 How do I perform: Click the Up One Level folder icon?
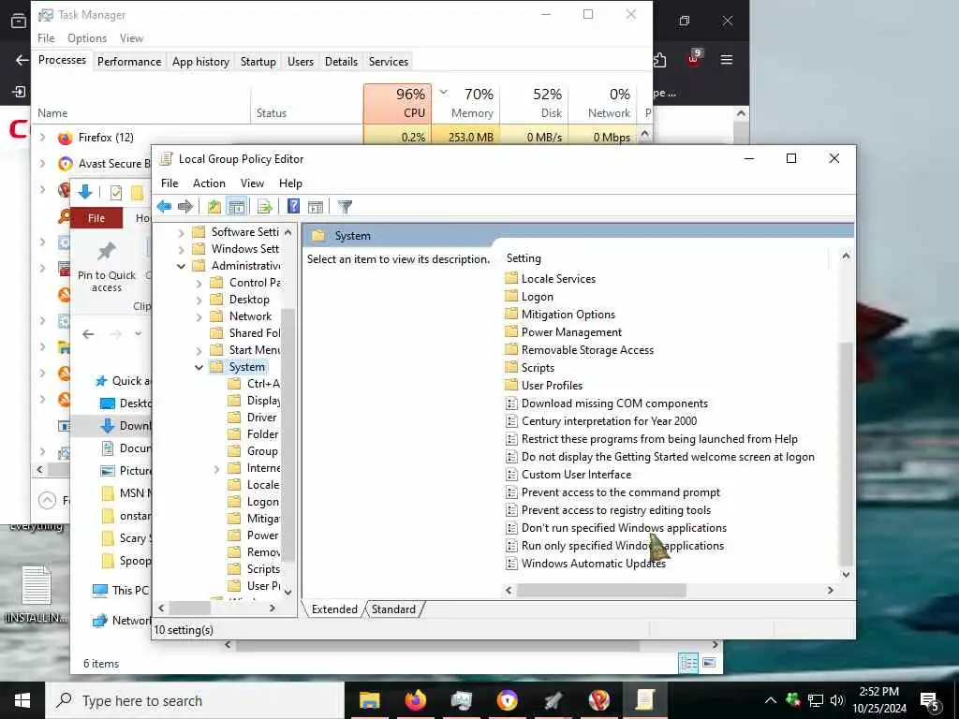pos(214,207)
